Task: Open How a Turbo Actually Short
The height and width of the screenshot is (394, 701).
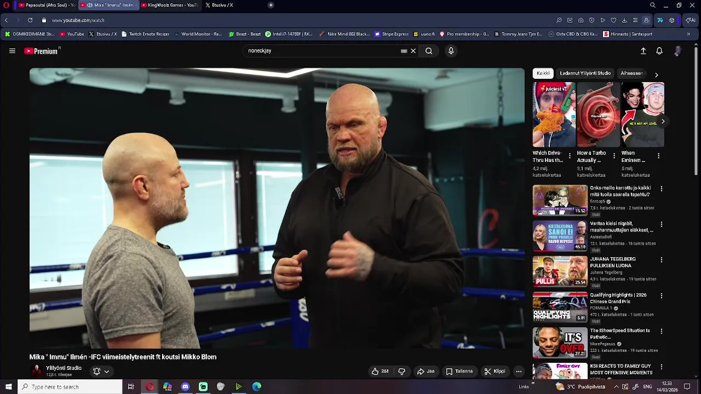Action: click(x=599, y=114)
